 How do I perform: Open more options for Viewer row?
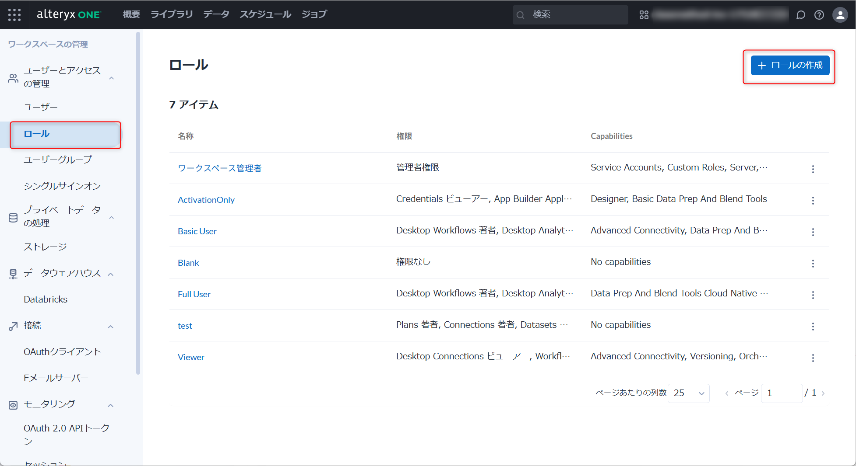click(813, 358)
